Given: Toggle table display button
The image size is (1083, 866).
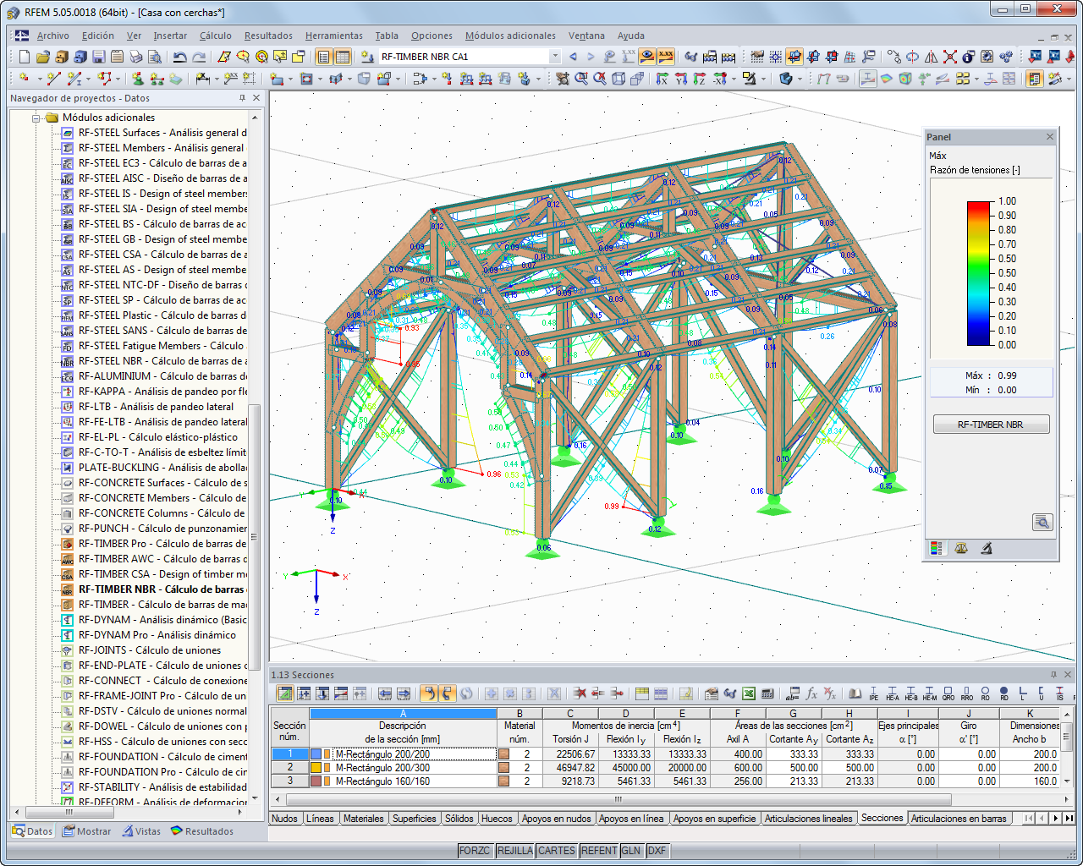Looking at the screenshot, I should click(342, 57).
